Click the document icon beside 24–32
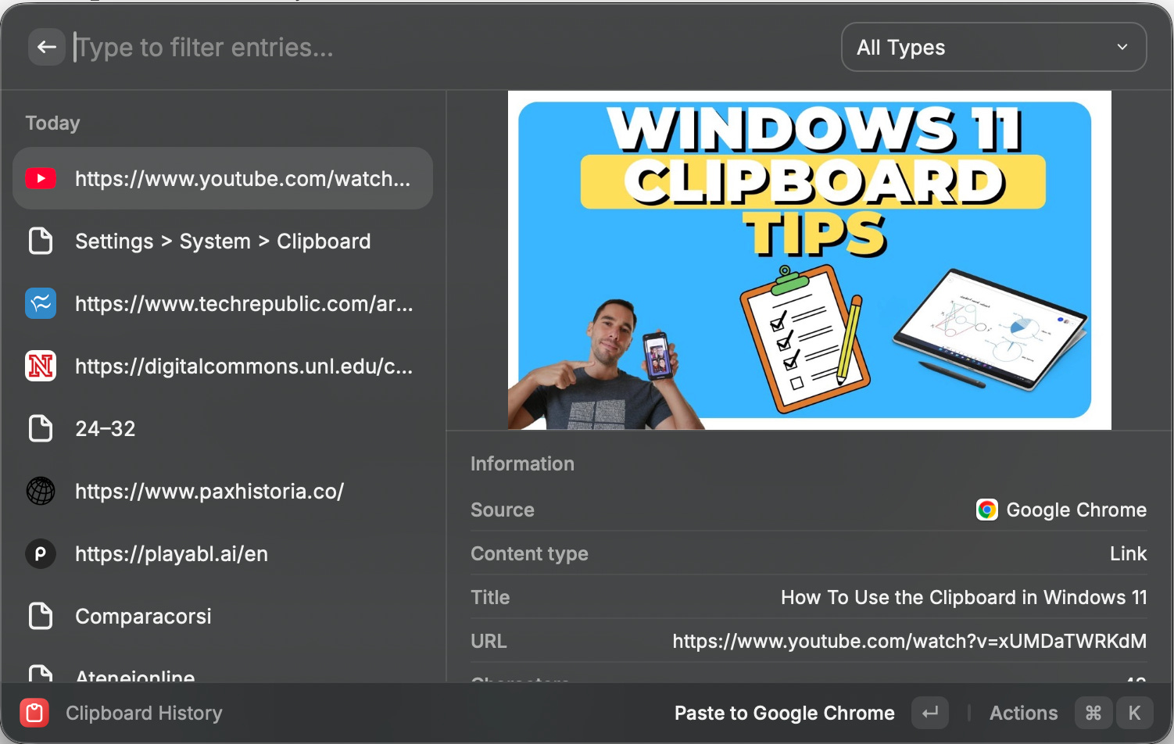 coord(41,428)
